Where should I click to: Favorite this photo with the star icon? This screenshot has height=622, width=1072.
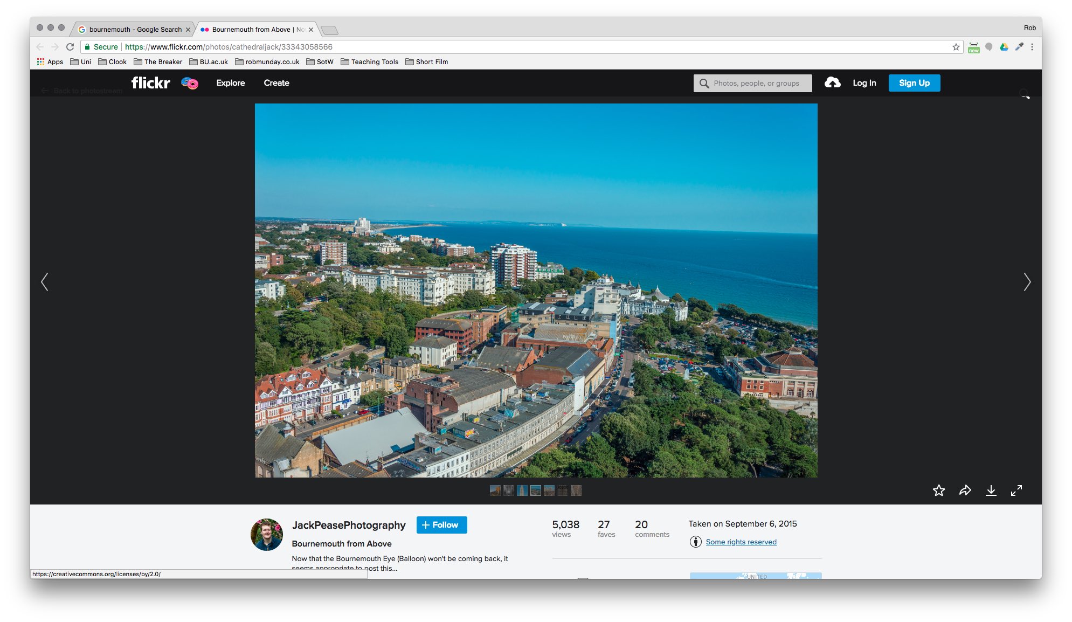pyautogui.click(x=938, y=490)
